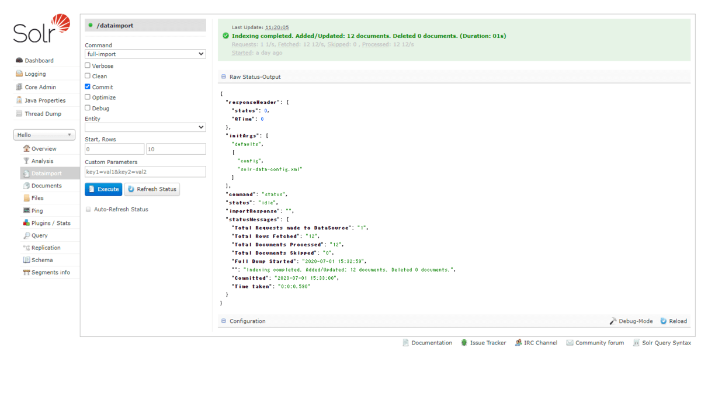Open the Command full-import dropdown
This screenshot has width=701, height=393.
coord(145,54)
